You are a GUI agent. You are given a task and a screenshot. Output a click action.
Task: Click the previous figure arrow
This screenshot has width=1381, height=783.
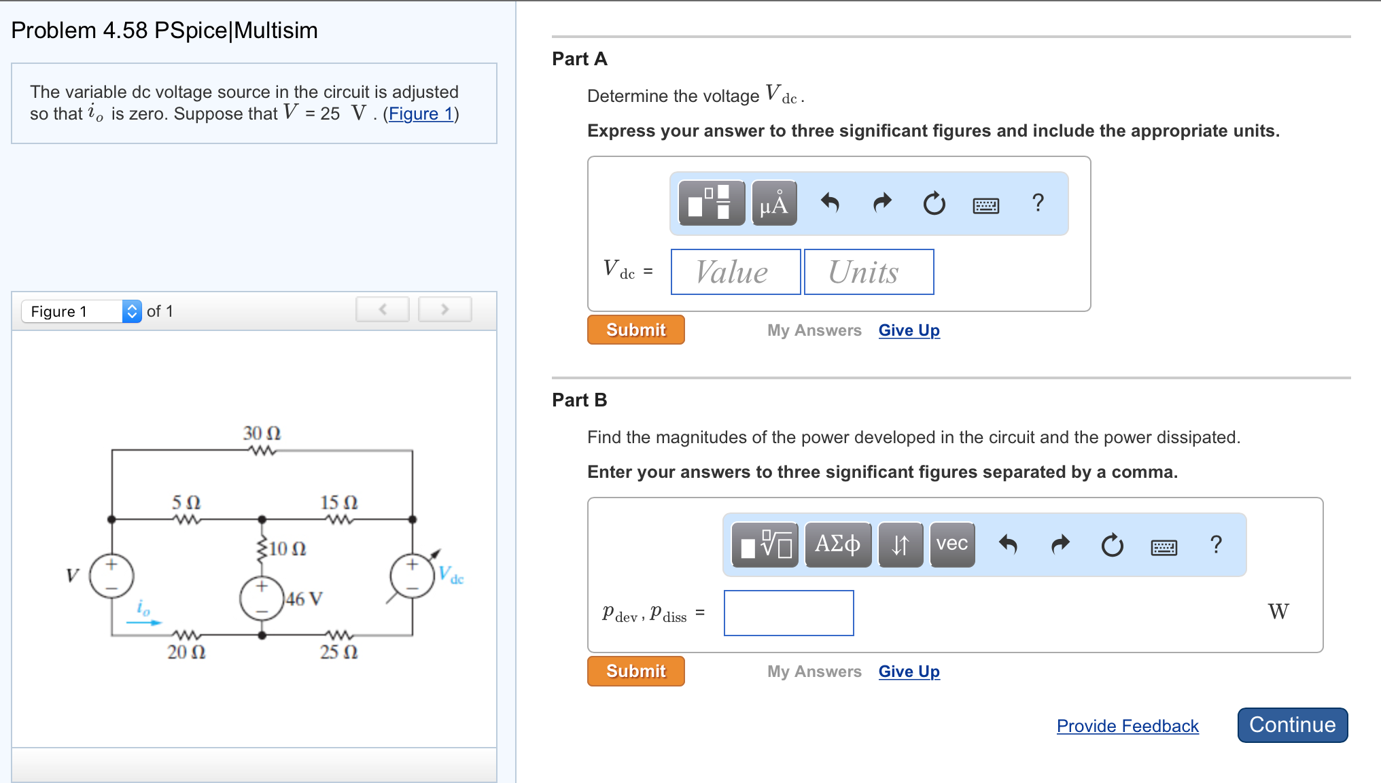(383, 309)
